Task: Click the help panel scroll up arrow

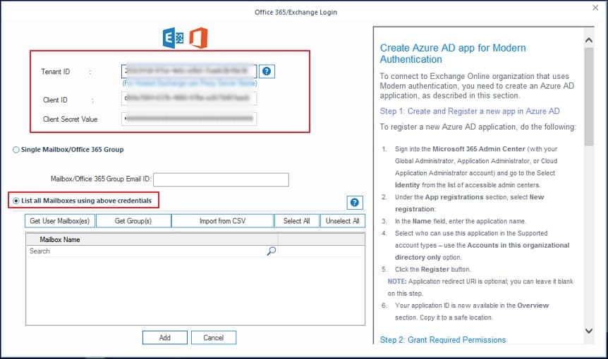Action: (589, 40)
